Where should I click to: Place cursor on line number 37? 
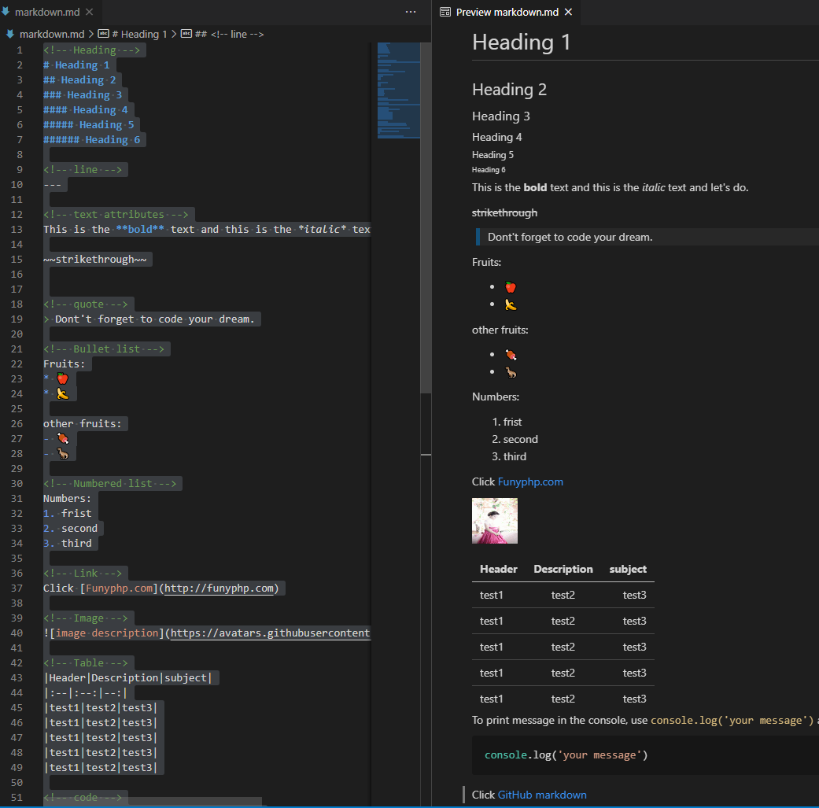17,588
